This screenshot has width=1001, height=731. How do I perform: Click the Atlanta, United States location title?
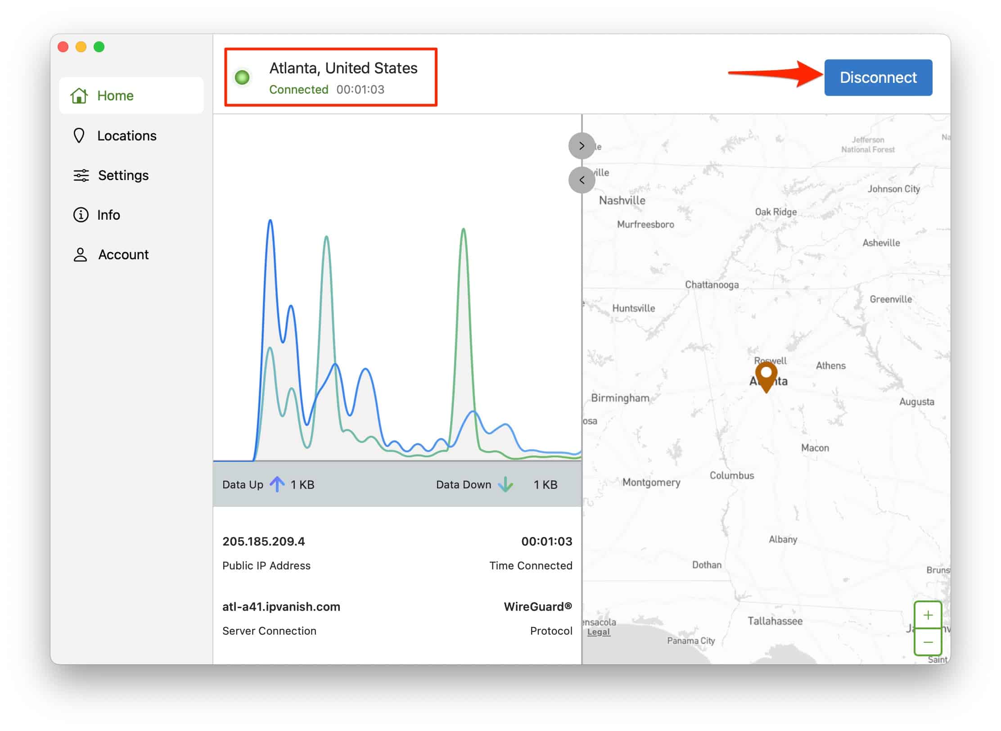[343, 68]
